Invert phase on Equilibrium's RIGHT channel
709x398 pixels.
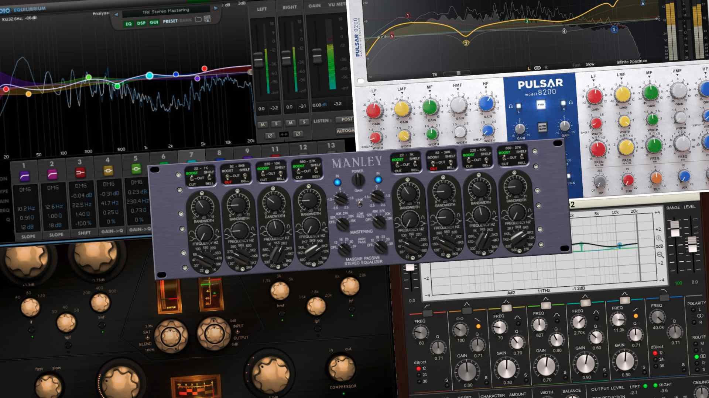298,134
